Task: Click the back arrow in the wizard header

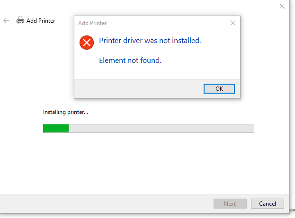Action: (6, 20)
